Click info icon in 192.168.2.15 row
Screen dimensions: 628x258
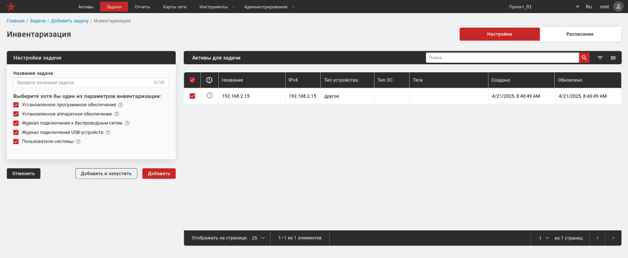(210, 96)
